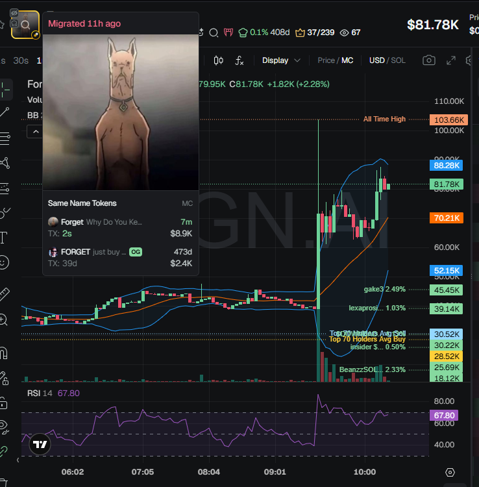Screen dimensions: 479x487
Task: Click the token avatar thumbnail
Action: click(x=25, y=25)
